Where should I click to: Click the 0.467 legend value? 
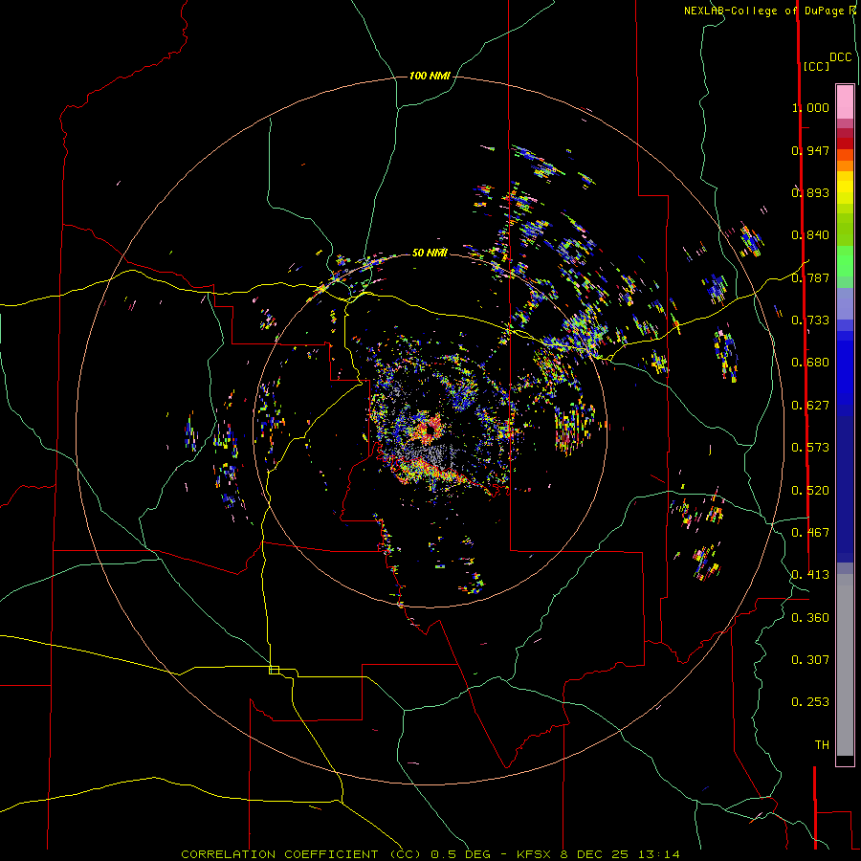pos(810,533)
